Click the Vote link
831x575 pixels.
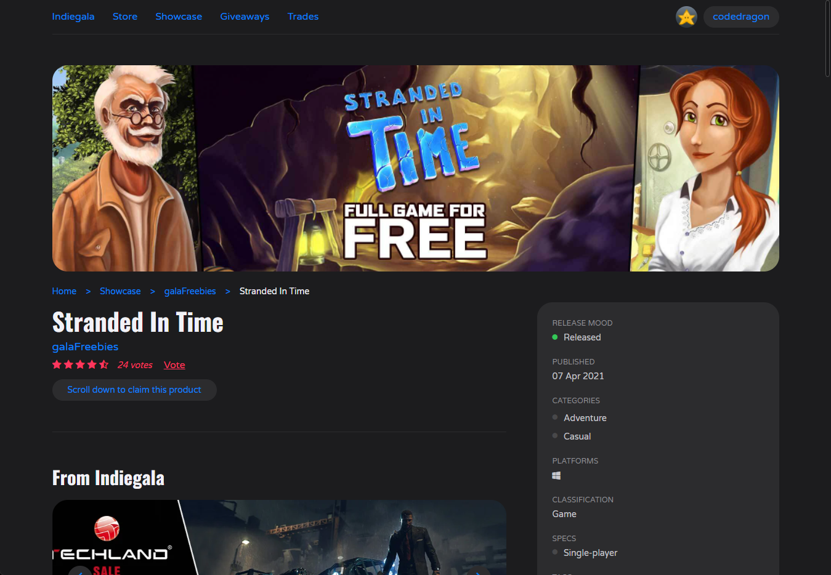[174, 365]
